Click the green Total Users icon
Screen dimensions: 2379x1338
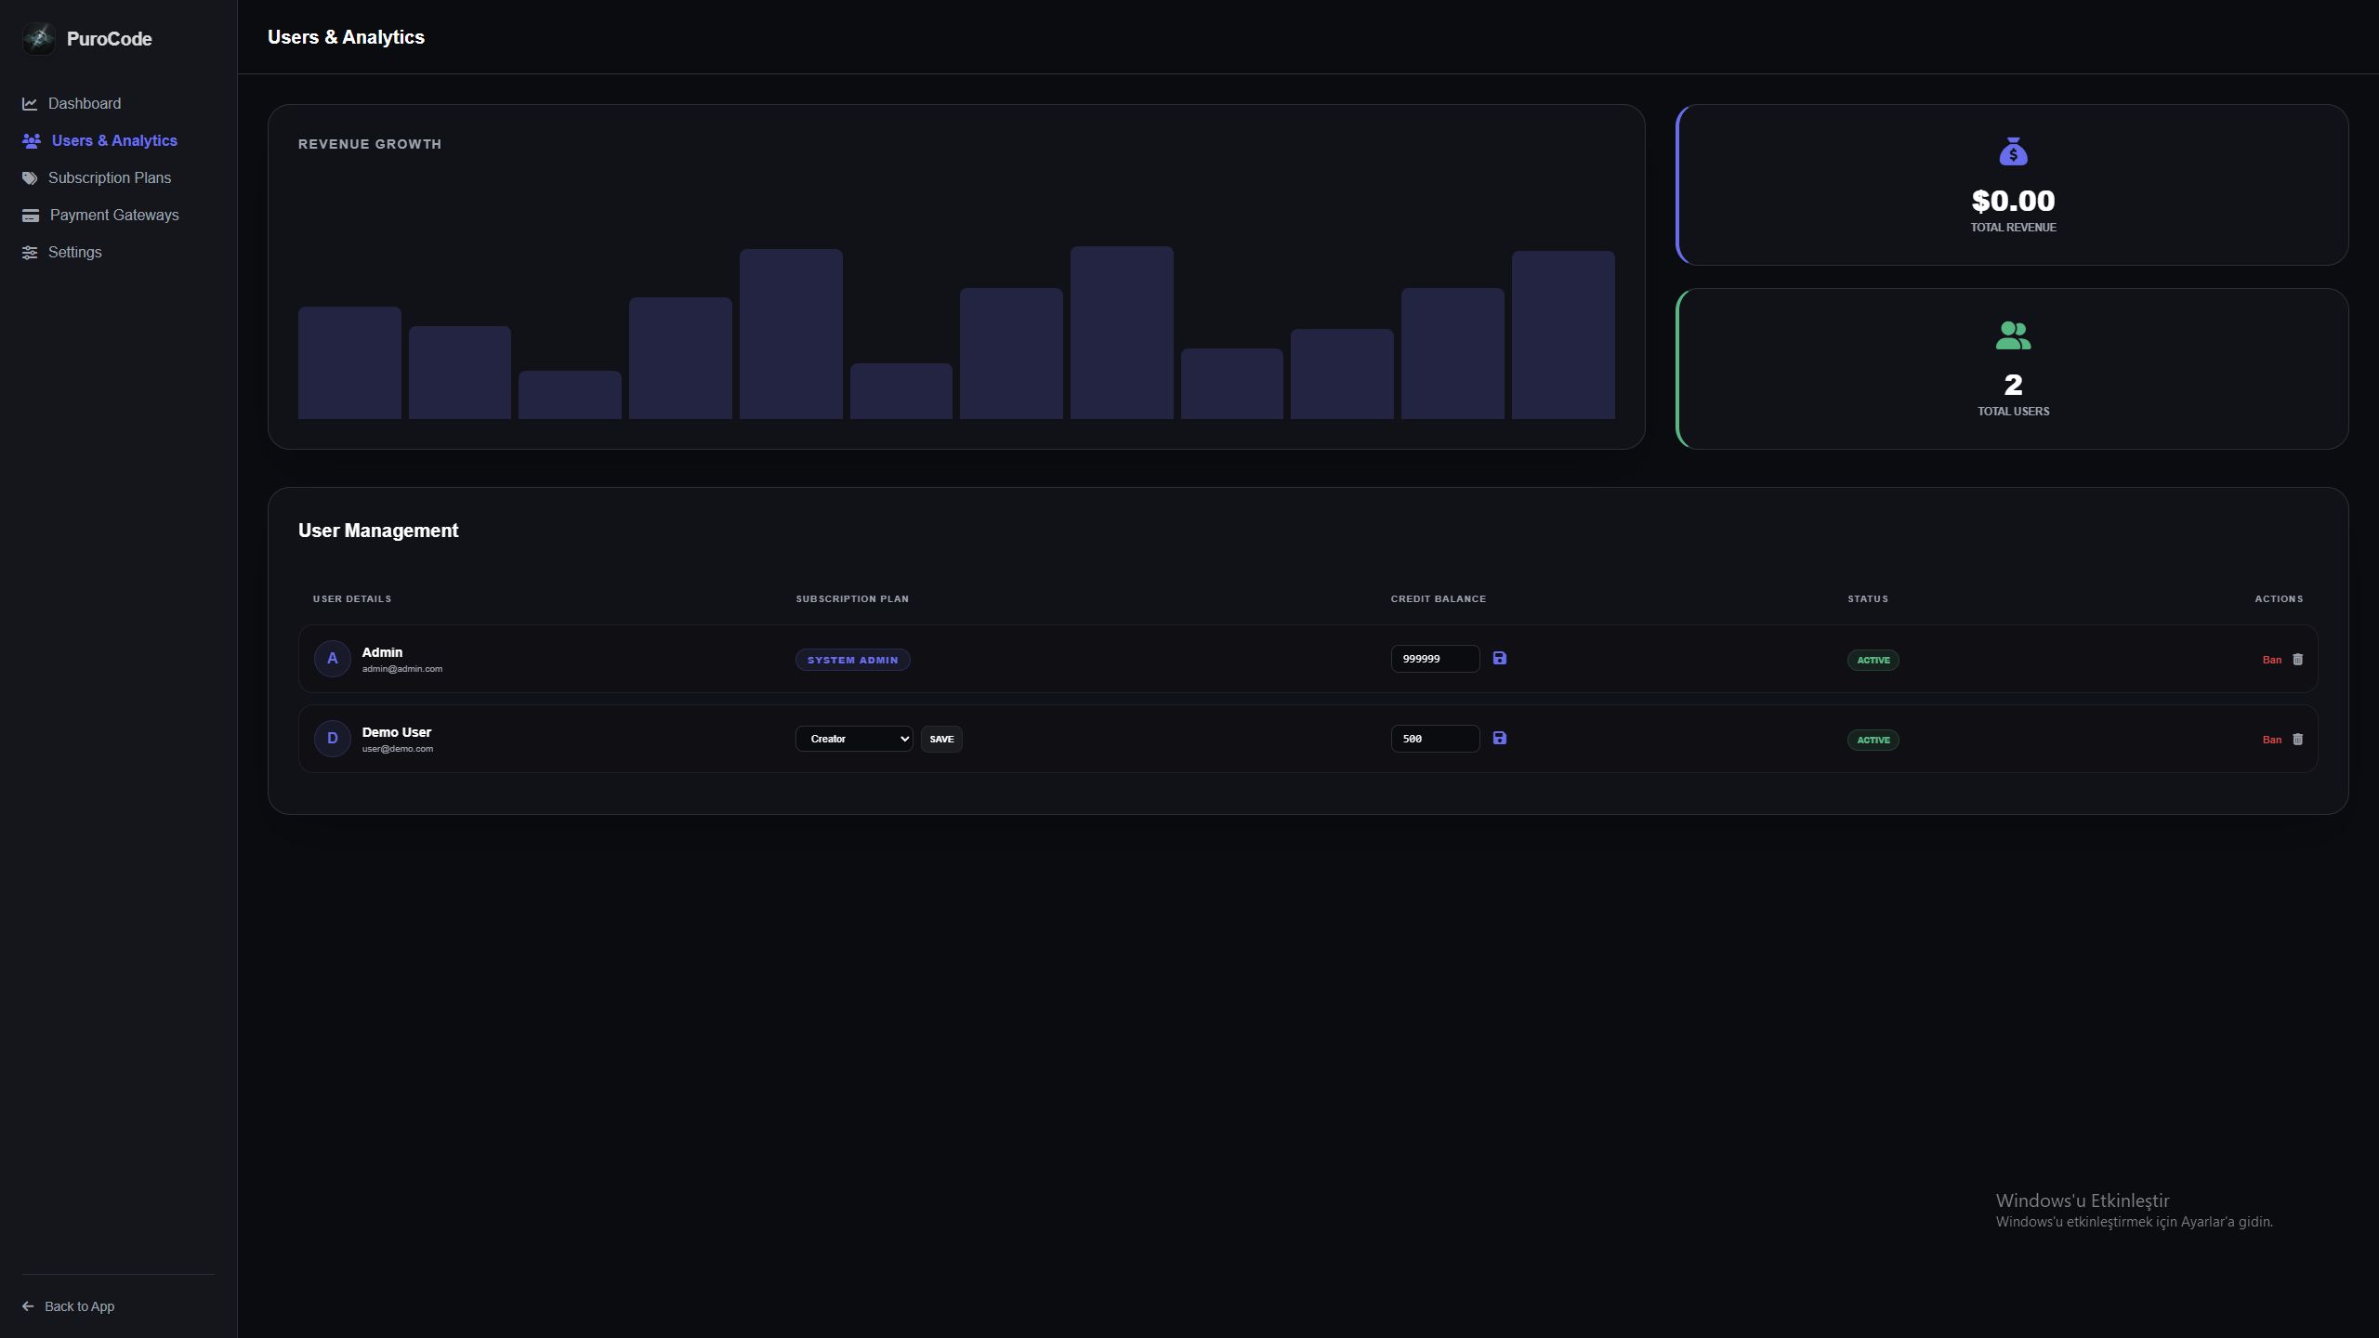click(x=2013, y=335)
